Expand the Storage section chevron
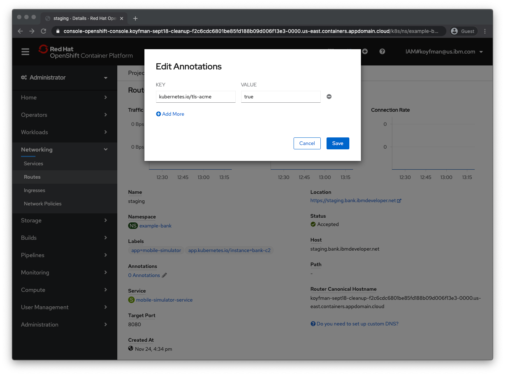505x375 pixels. [x=106, y=220]
